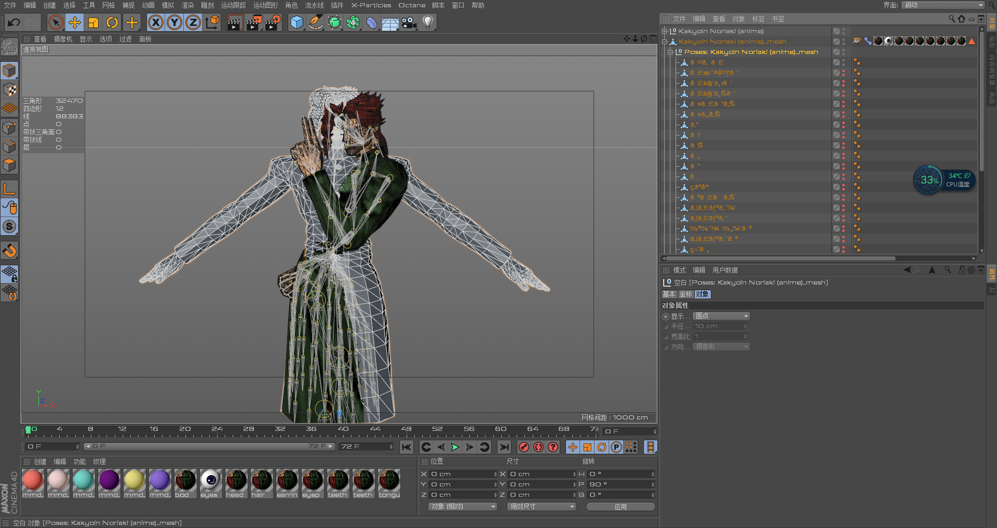Switch the coordinate system icon beside Z
The height and width of the screenshot is (528, 997).
212,22
